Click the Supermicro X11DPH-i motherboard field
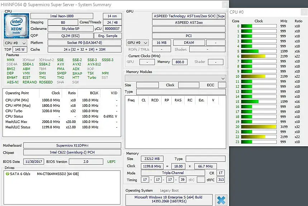Screen dimensions: 308x206 point(72,146)
